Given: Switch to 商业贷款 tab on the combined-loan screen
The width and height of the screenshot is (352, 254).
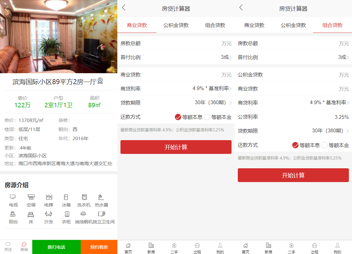Looking at the screenshot, I should (254, 25).
